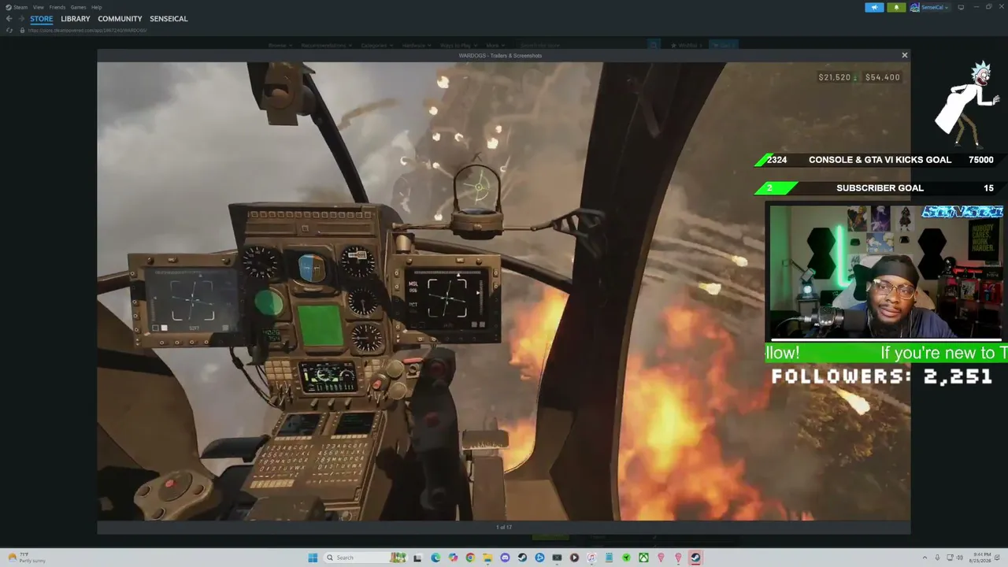Open File Explorer from the taskbar
The image size is (1008, 567).
tap(487, 558)
